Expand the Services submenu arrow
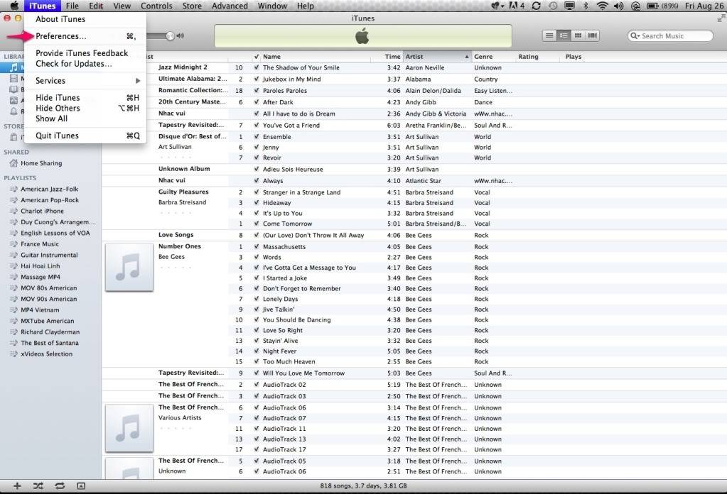Screen dimensions: 727x494 pos(138,80)
